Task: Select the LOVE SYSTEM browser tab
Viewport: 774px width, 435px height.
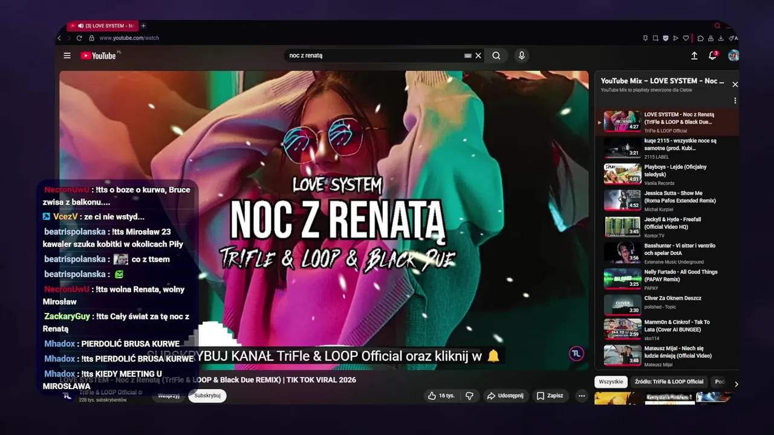Action: pyautogui.click(x=103, y=26)
